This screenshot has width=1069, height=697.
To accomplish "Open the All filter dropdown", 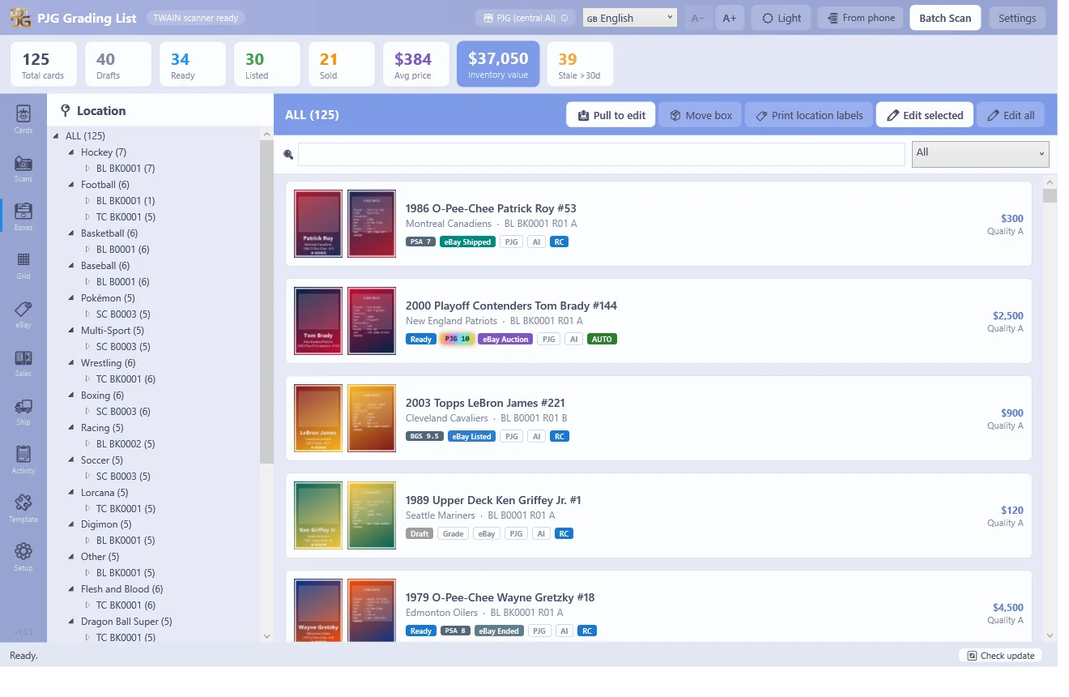I will pyautogui.click(x=981, y=154).
